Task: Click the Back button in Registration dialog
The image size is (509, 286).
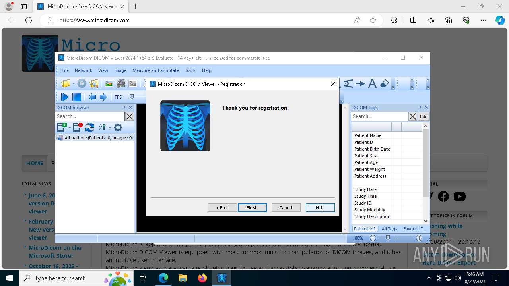Action: [222, 208]
